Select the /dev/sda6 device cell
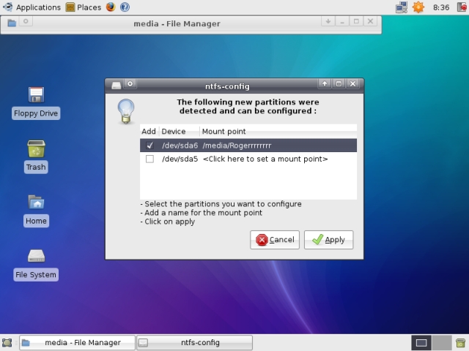This screenshot has height=351, width=469. coord(180,146)
